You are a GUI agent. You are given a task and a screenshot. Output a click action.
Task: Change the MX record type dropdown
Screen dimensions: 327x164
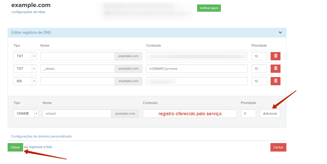coord(25,81)
